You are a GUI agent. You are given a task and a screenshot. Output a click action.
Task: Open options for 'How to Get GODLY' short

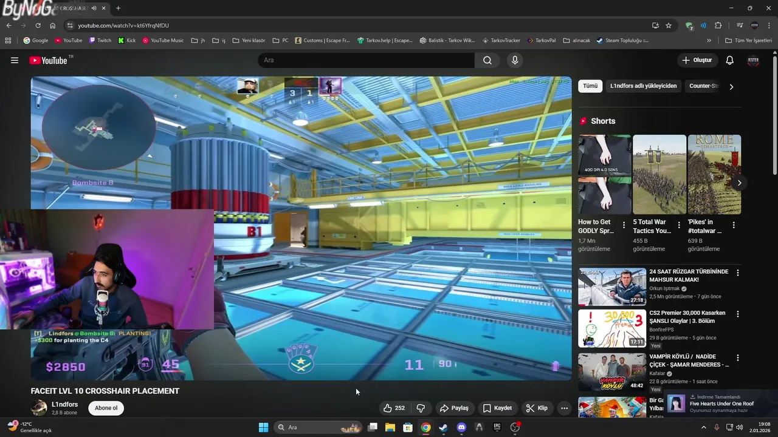pyautogui.click(x=623, y=225)
